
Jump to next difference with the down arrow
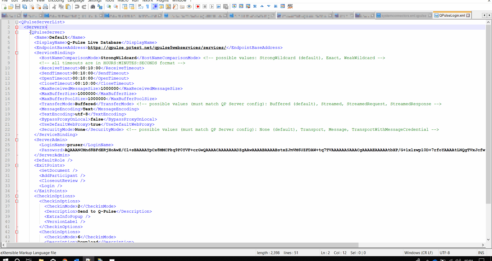[269, 6]
